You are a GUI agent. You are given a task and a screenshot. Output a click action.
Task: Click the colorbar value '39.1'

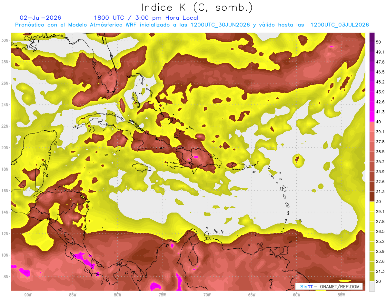pyautogui.click(x=380, y=132)
